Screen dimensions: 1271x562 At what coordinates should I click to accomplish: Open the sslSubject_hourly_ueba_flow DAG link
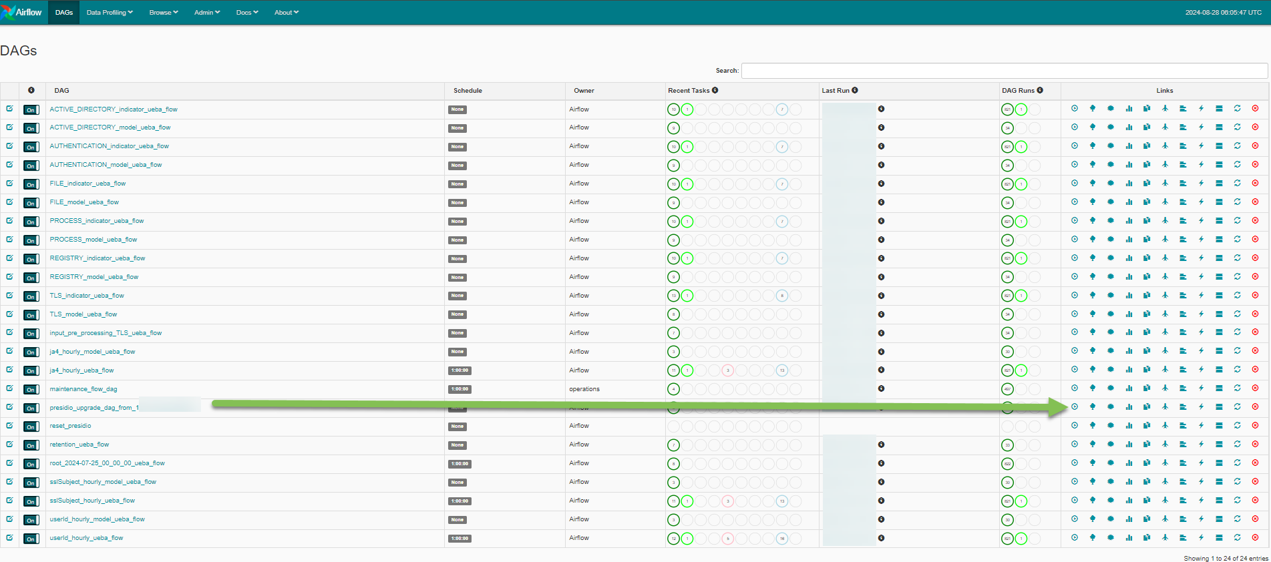pyautogui.click(x=92, y=501)
